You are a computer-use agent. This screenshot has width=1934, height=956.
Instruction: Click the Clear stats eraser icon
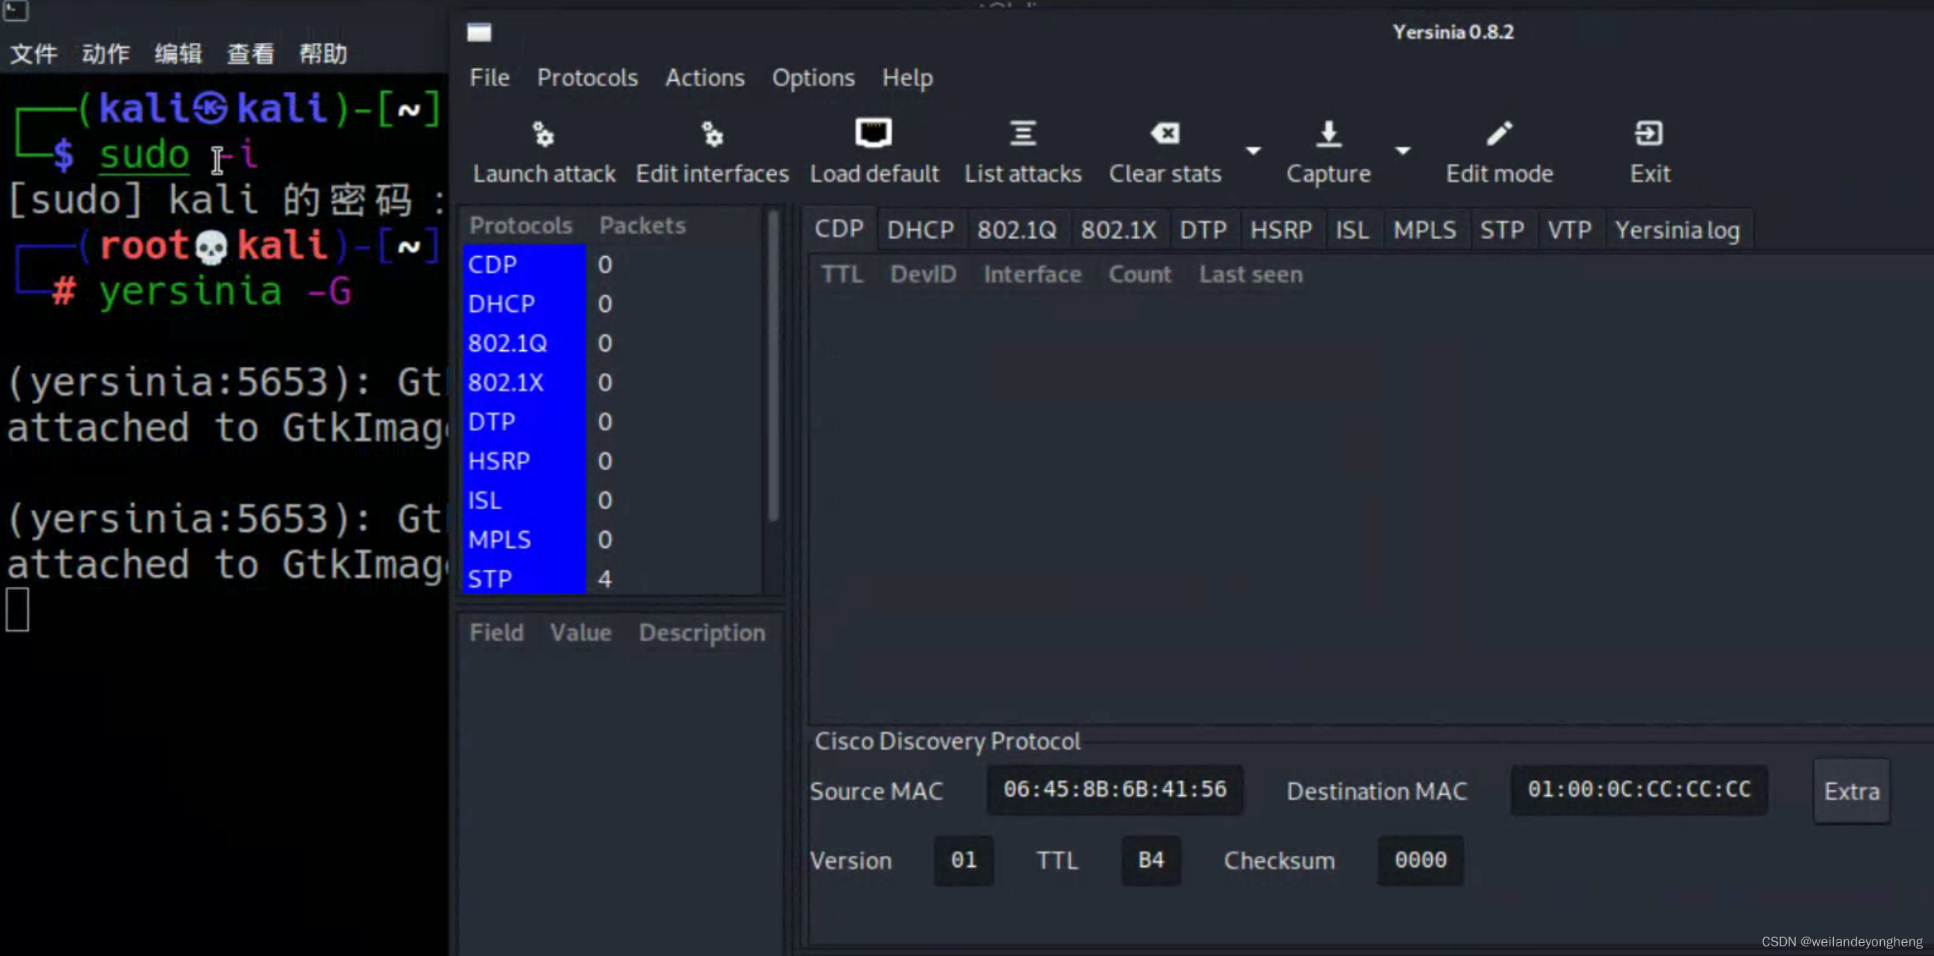[1165, 134]
